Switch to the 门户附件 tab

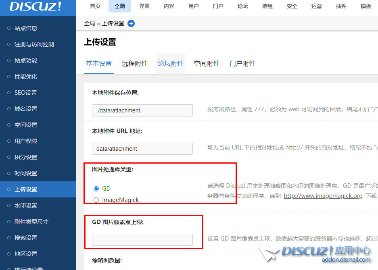click(242, 64)
